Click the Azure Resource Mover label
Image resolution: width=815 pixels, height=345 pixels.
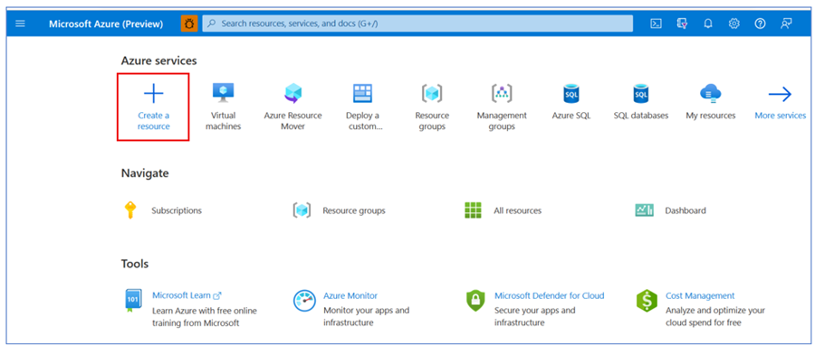292,121
